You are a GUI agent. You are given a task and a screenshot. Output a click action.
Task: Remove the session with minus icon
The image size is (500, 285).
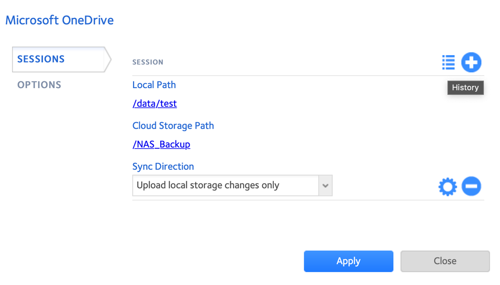click(x=471, y=186)
